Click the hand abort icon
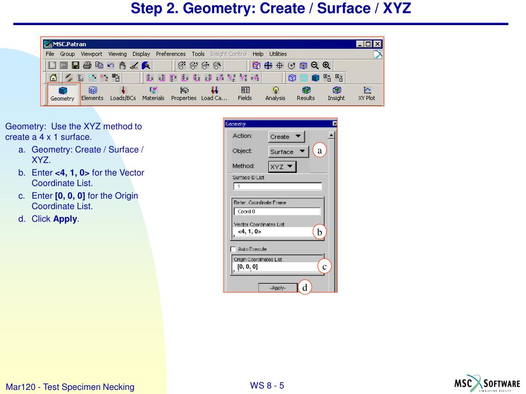Viewport: 526px width, 394px height. (x=122, y=65)
